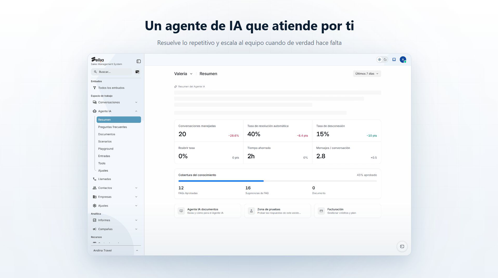Click the Informes chart icon

(95, 220)
